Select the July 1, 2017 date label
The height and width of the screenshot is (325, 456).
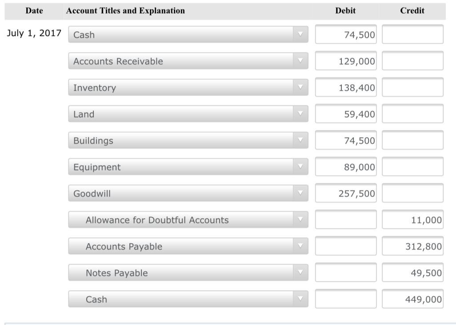(34, 32)
